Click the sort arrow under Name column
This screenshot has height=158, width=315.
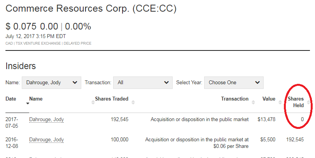tap(28, 103)
